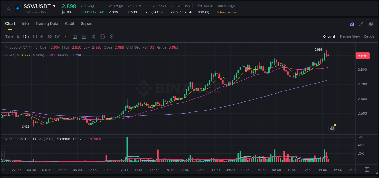The width and height of the screenshot is (379, 178).
Task: Launch the AI chart analysis icon
Action: (351, 24)
